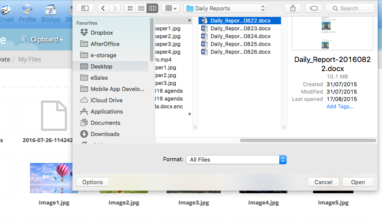Select Downloads in the sidebar
This screenshot has height=224, width=382.
[x=105, y=134]
